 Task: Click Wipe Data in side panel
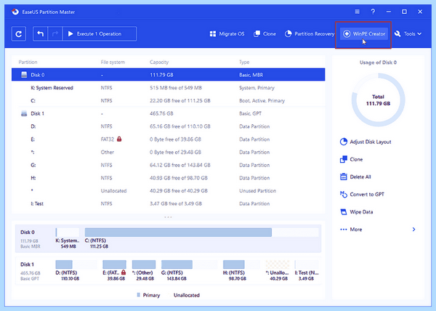coord(357,211)
